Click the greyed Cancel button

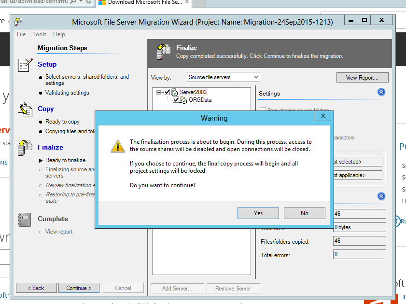pos(123,288)
